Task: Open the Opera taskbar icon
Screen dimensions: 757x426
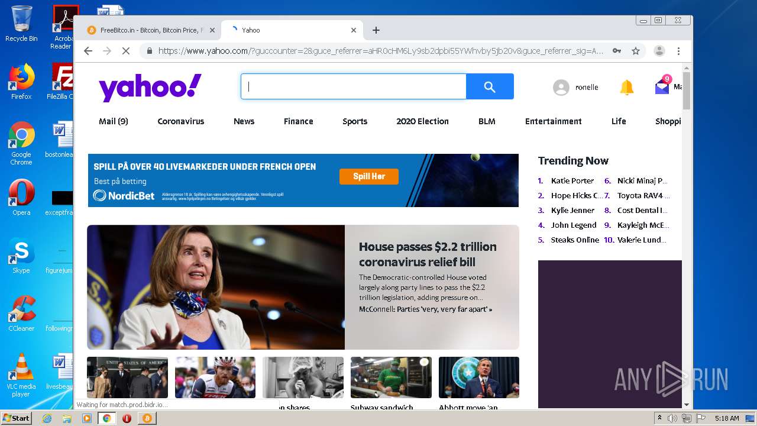Action: 127,418
